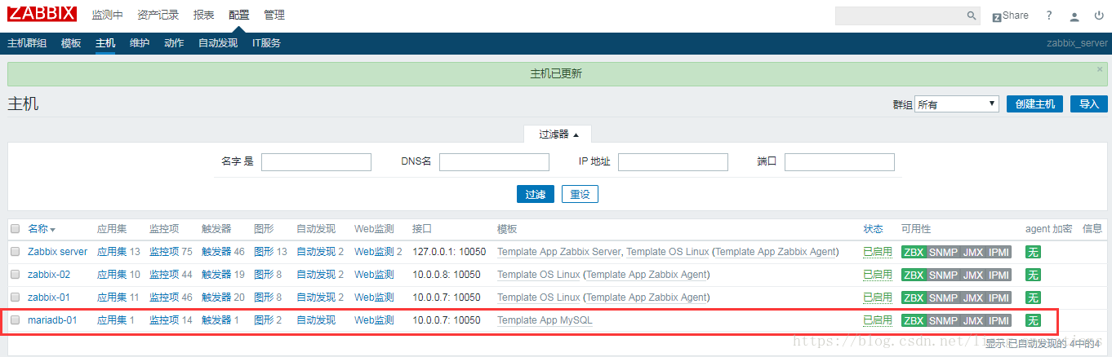This screenshot has height=357, width=1112.
Task: Open the Zabbix Share link
Action: click(x=1010, y=15)
